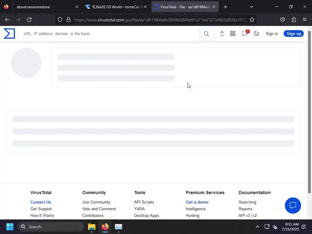Click the browser address bar URL
Image resolution: width=312 pixels, height=234 pixels.
160,20
